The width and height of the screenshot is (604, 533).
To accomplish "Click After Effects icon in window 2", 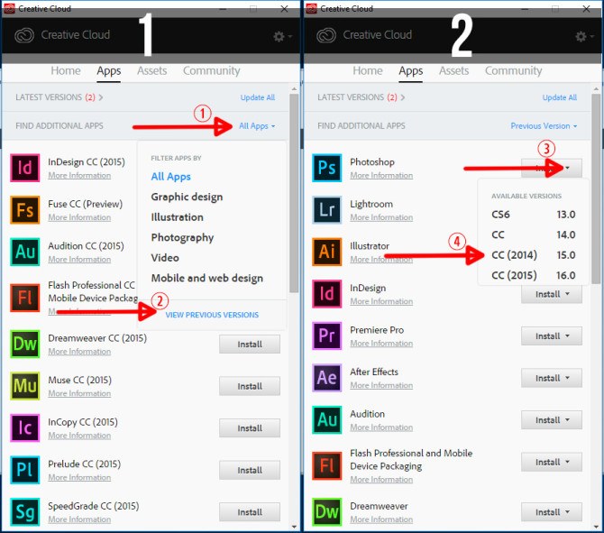I will pyautogui.click(x=326, y=378).
